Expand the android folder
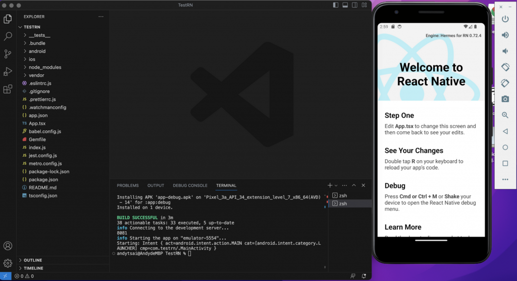517x281 pixels. tap(63, 51)
